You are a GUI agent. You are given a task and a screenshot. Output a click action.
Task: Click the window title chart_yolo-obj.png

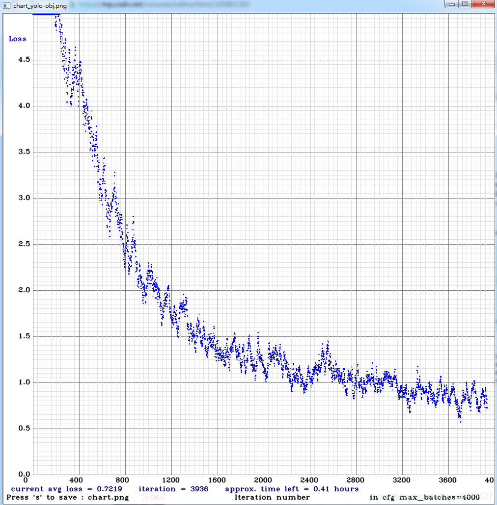click(40, 6)
